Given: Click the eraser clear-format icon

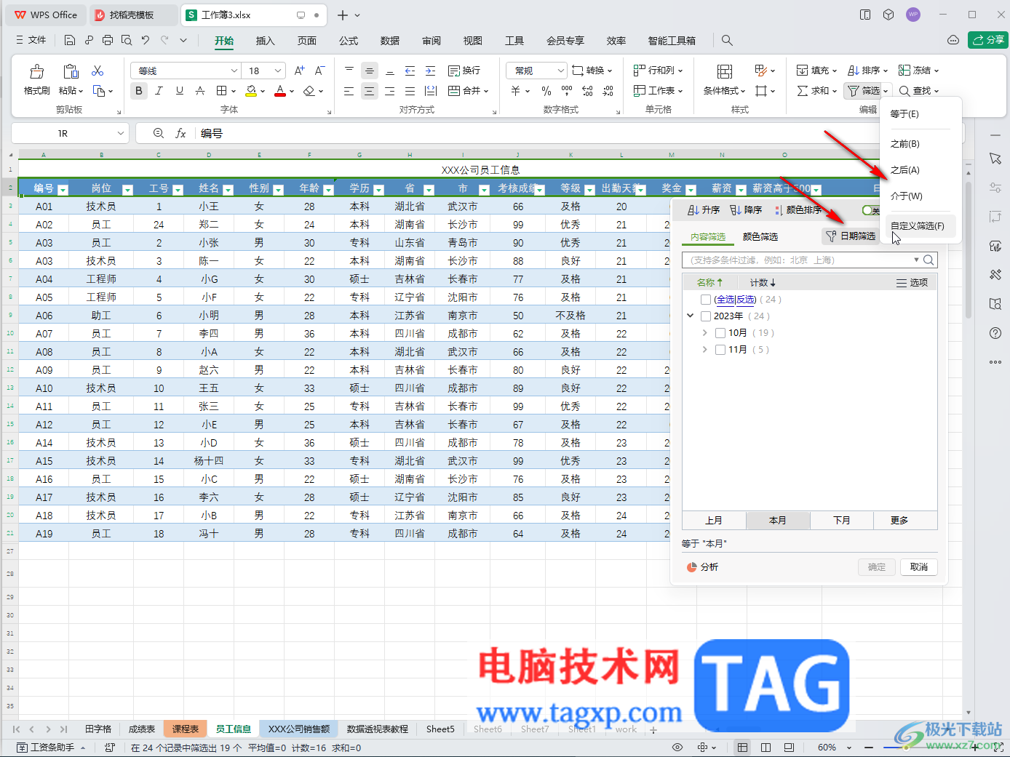Looking at the screenshot, I should [x=309, y=91].
